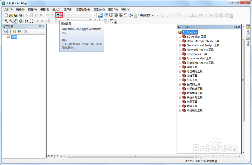Open the Table of Contents window icon
252x165 pixels.
[x=106, y=15]
